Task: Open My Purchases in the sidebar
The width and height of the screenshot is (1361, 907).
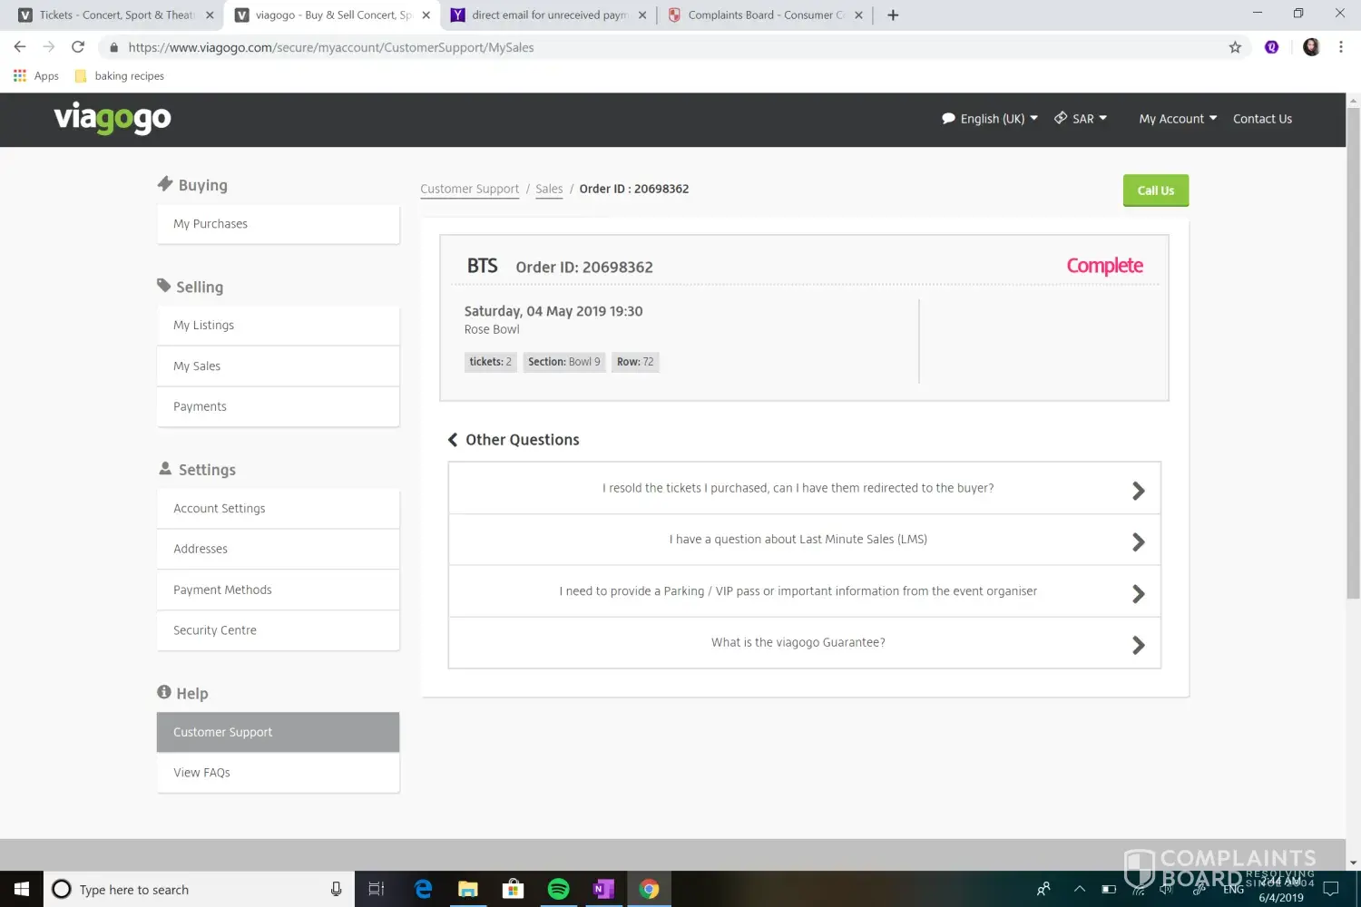Action: (x=278, y=224)
